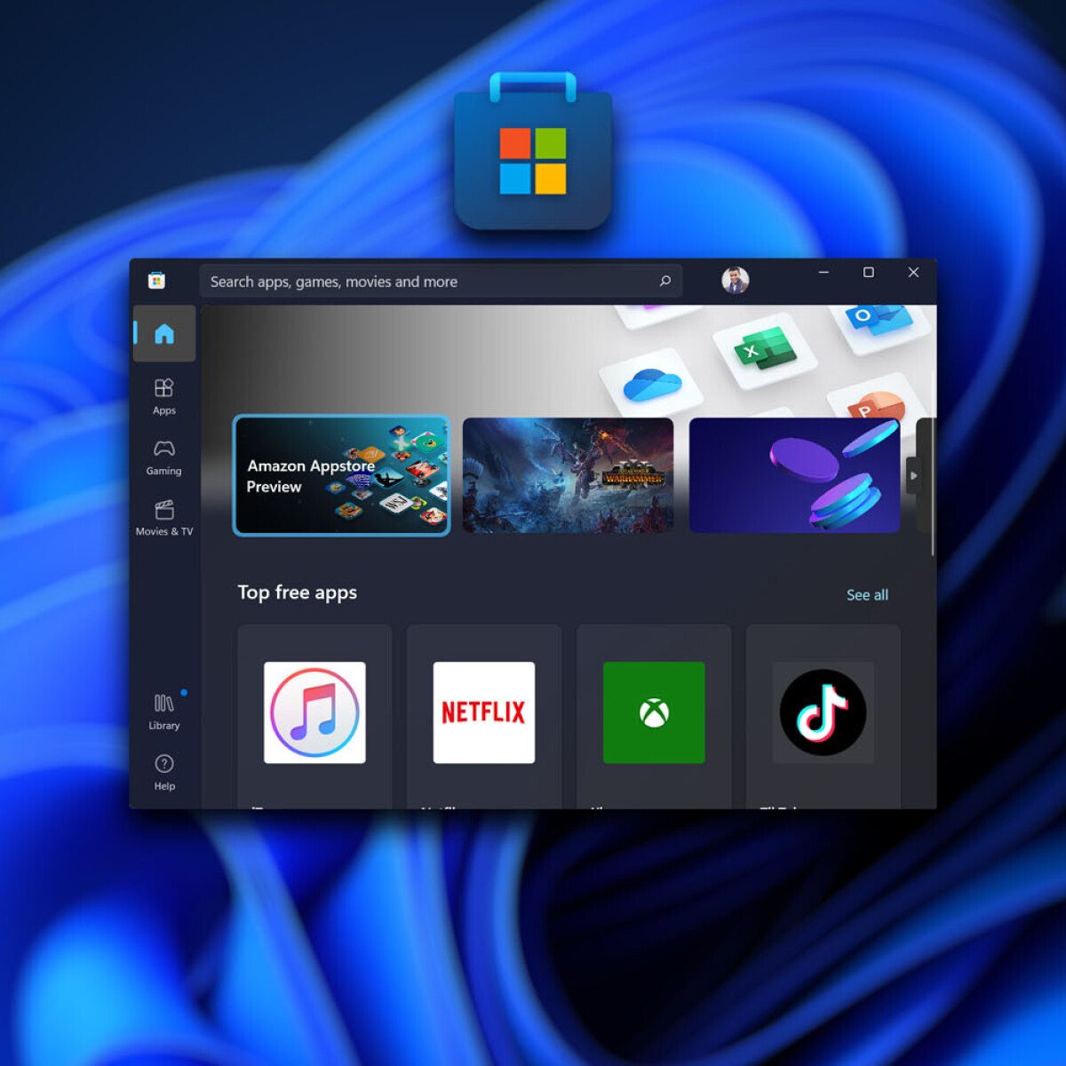
Task: Select the purple coins featured card
Action: tap(794, 475)
